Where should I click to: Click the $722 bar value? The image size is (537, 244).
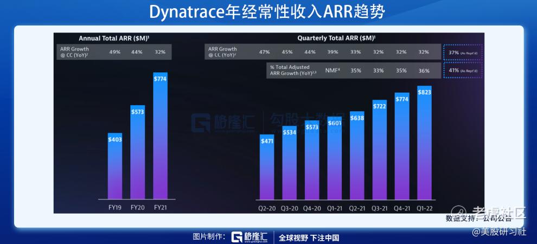[380, 106]
